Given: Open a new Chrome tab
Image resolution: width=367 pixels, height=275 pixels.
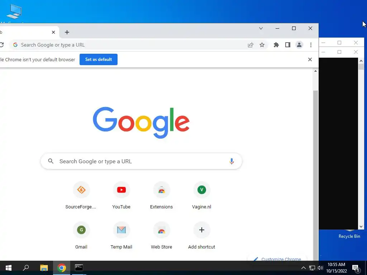Looking at the screenshot, I should coord(67,32).
